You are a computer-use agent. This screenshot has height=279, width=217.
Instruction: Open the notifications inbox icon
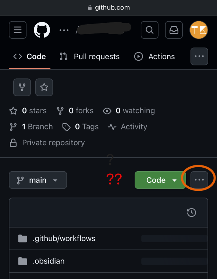[174, 30]
